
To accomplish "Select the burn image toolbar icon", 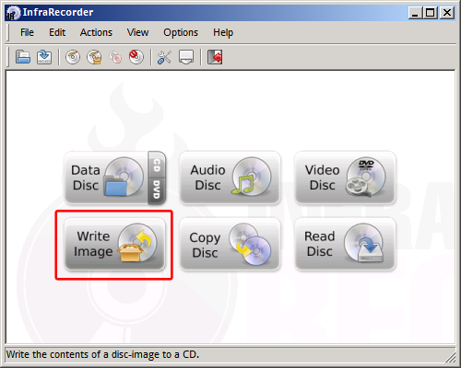I will pos(94,57).
